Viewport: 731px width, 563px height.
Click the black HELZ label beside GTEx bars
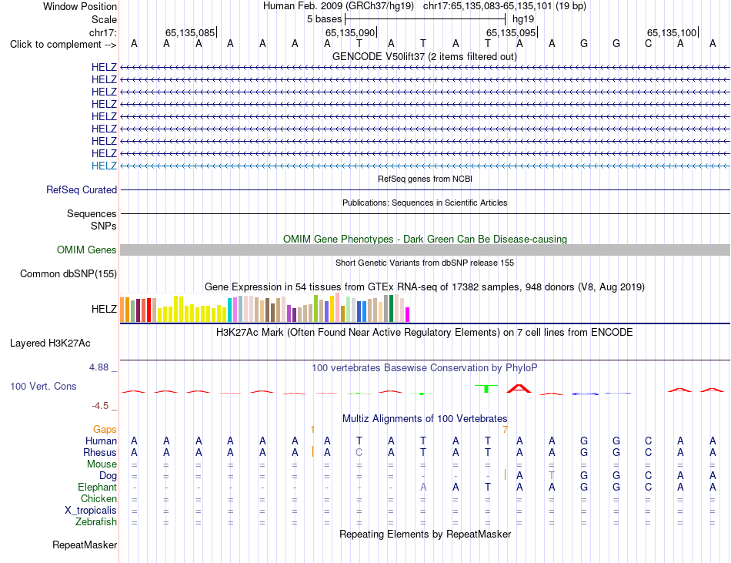pos(104,310)
